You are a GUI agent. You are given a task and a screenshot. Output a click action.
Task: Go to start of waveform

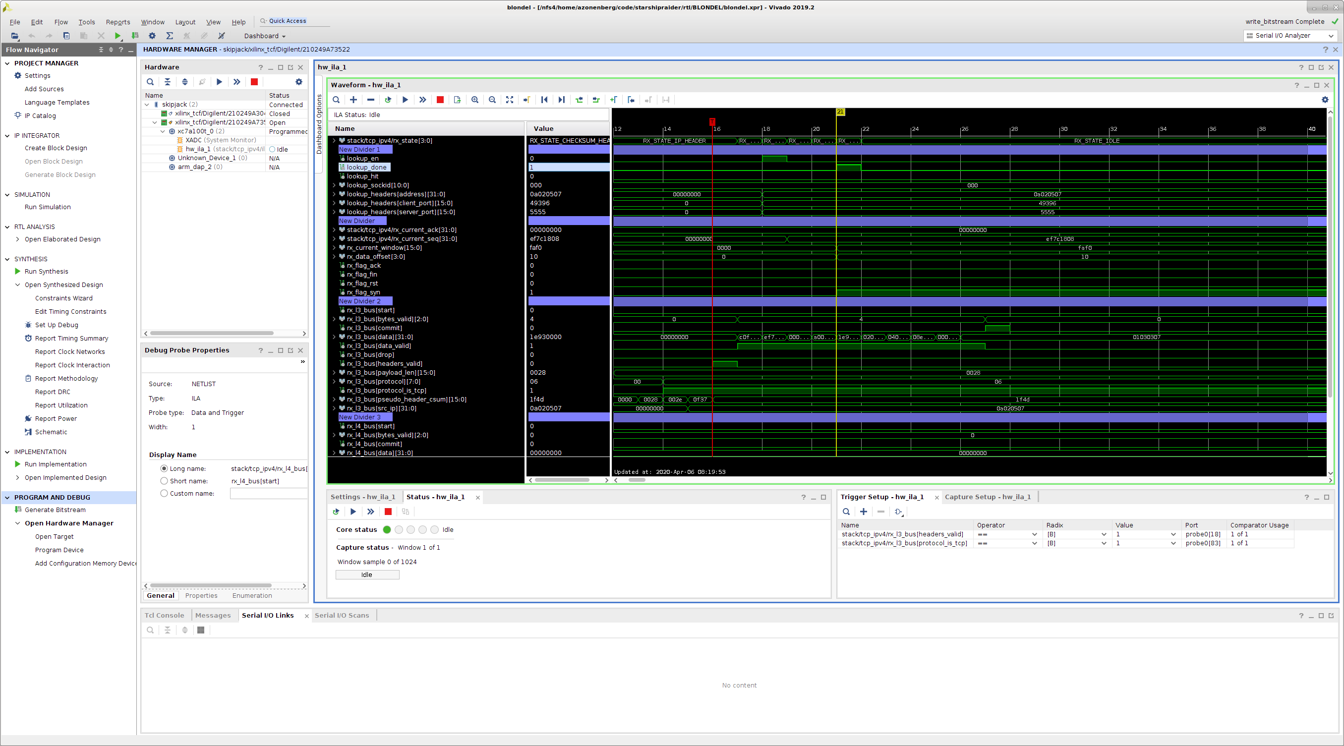coord(544,100)
